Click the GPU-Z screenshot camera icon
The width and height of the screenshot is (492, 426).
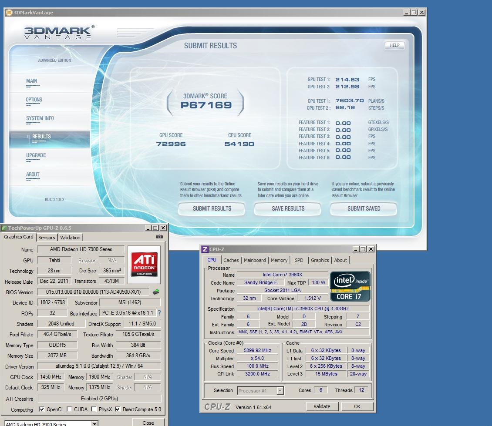[x=159, y=237]
